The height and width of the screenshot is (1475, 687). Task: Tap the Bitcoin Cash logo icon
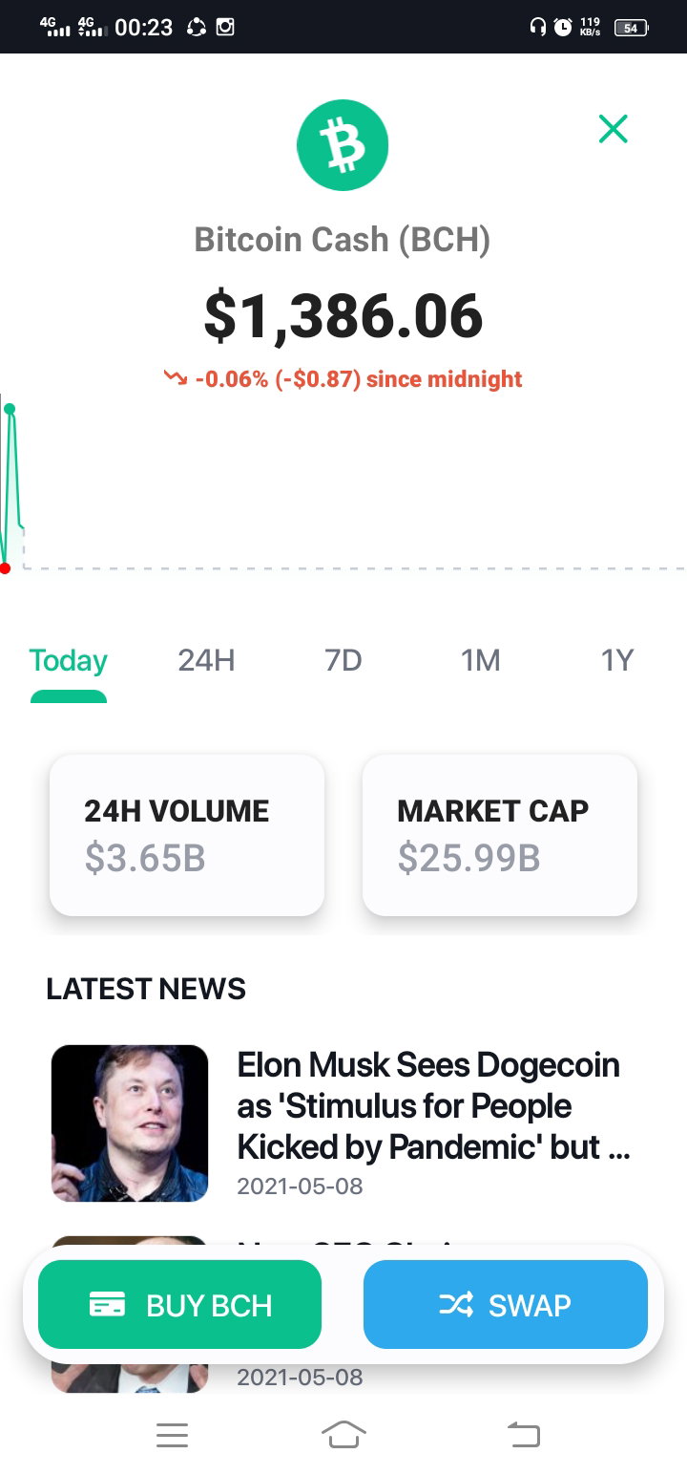tap(343, 145)
